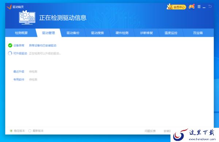The image size is (219, 142).
Task: Open the 硬件检测 tab
Action: point(122,33)
